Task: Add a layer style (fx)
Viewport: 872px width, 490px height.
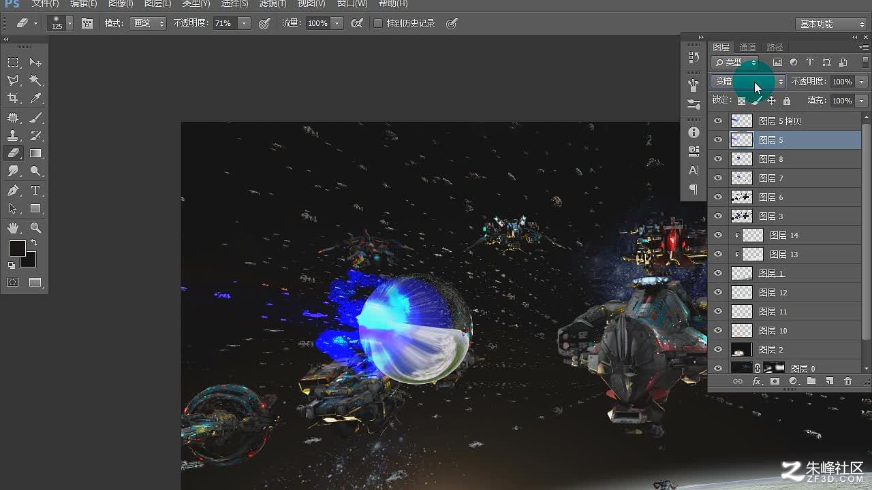Action: pos(756,381)
